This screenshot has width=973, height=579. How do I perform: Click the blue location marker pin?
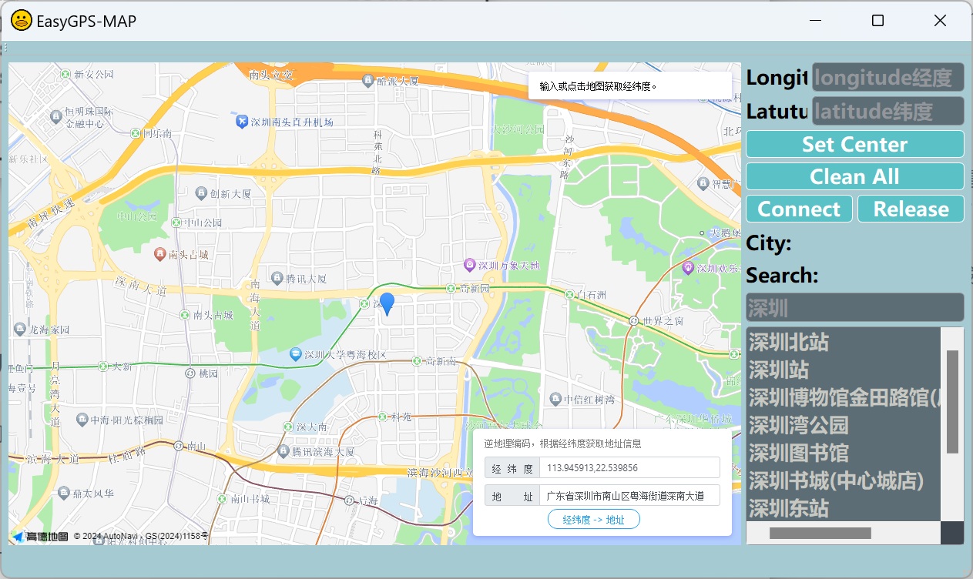(x=387, y=303)
